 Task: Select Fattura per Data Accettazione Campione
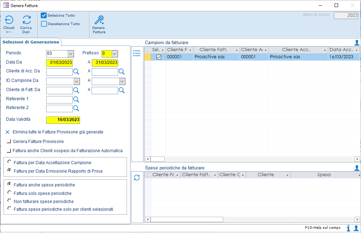9,162
